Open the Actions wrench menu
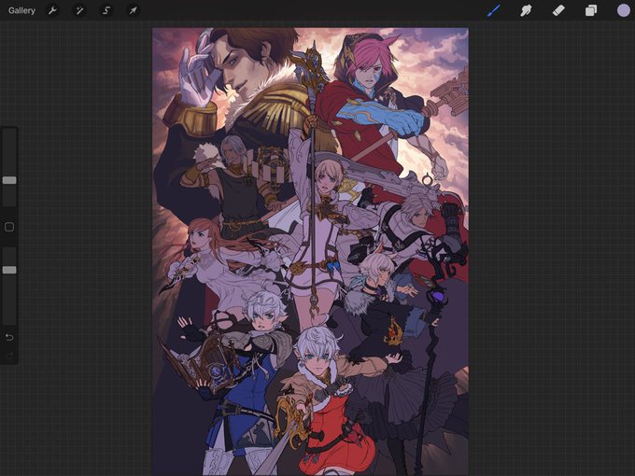Viewport: 635px width, 476px height. coord(52,10)
